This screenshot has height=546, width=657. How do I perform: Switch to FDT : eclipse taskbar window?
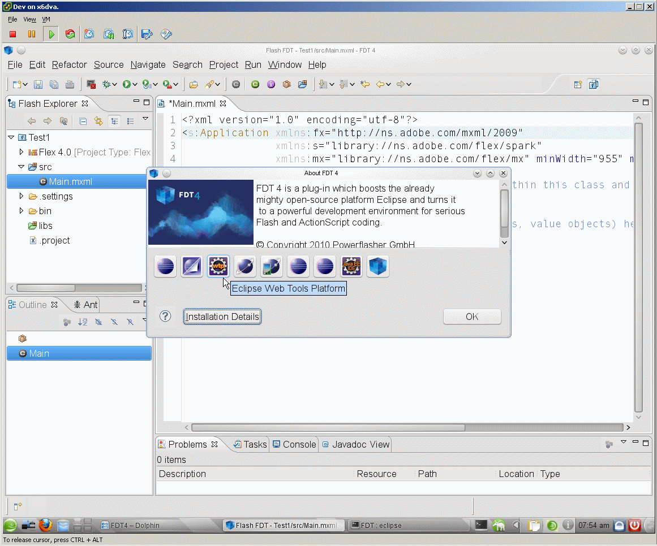coord(409,525)
